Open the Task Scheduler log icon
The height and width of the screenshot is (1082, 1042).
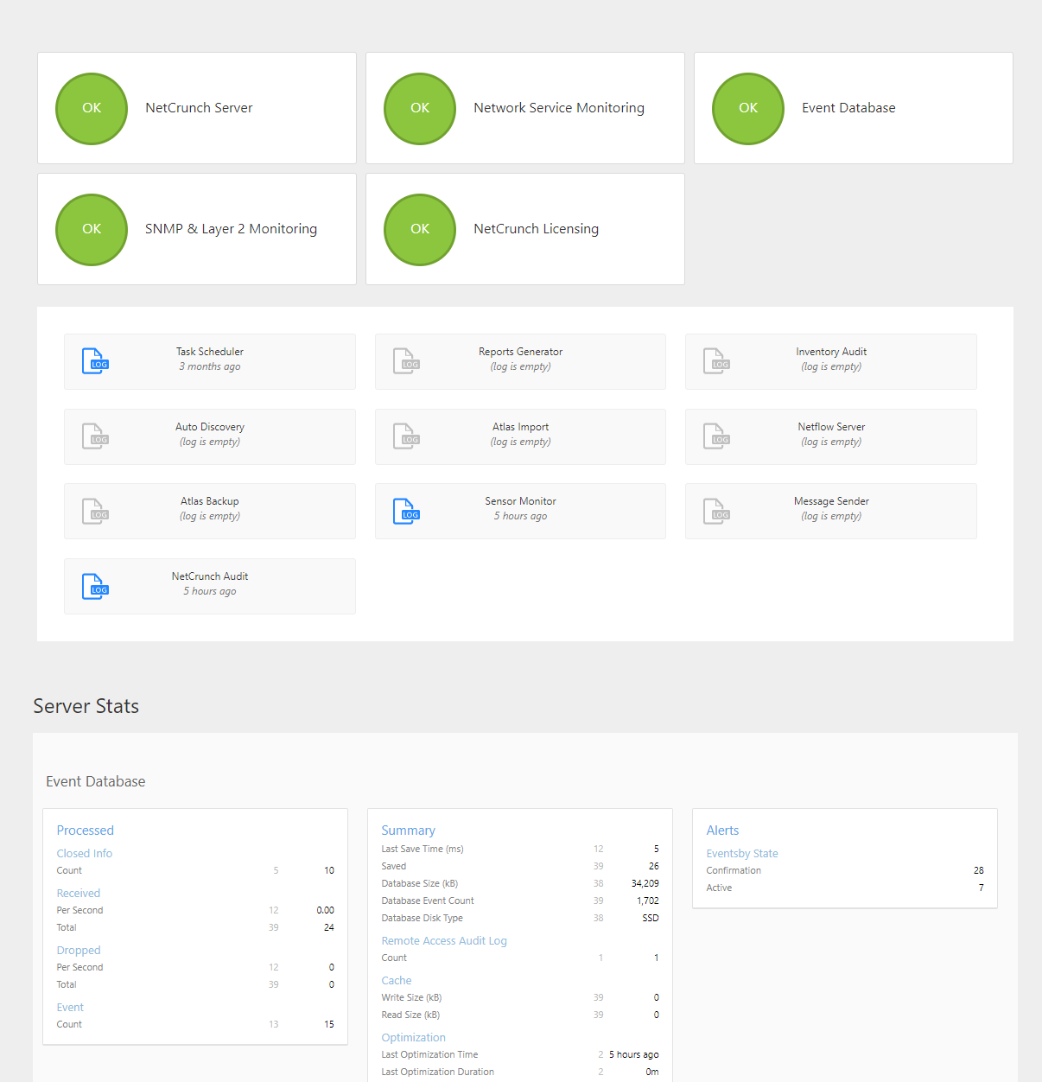pos(95,361)
